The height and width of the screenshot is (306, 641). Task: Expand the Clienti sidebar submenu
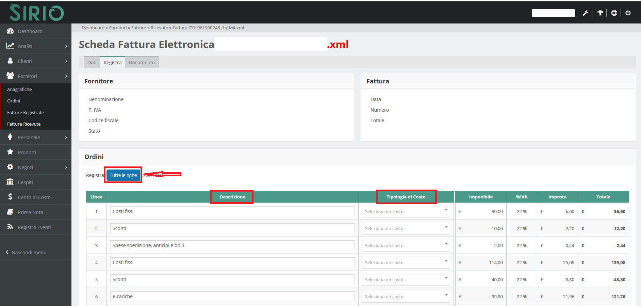tap(36, 61)
